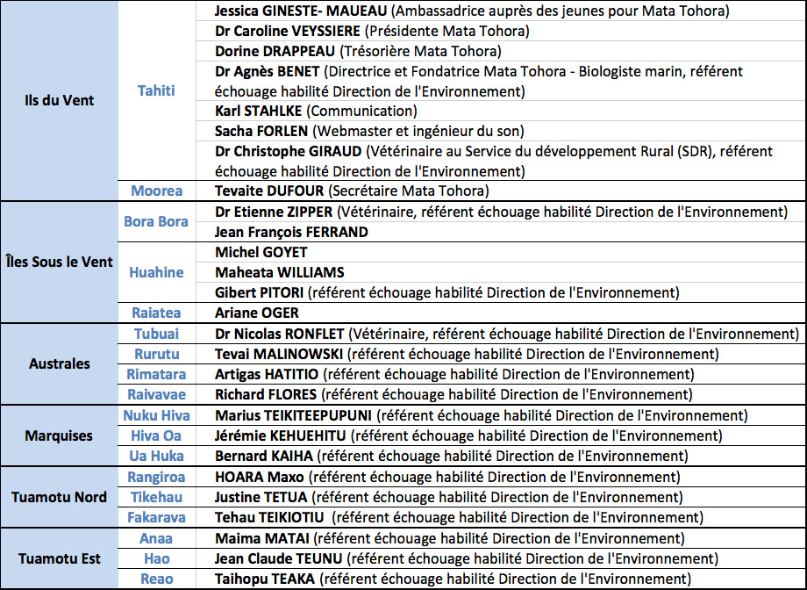Click the Jérémie KEHUEHITU row

[501, 435]
